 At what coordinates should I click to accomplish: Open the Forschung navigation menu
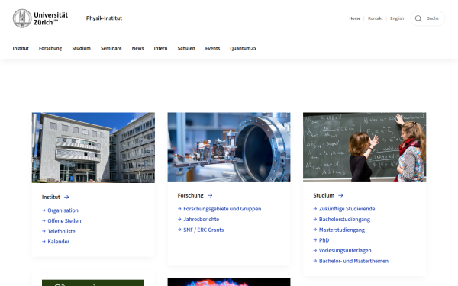(50, 48)
